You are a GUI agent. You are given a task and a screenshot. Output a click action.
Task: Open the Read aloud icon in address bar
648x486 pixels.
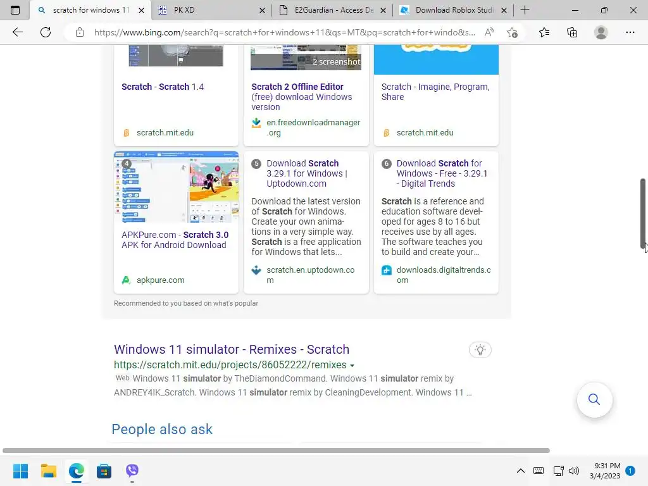click(x=489, y=32)
